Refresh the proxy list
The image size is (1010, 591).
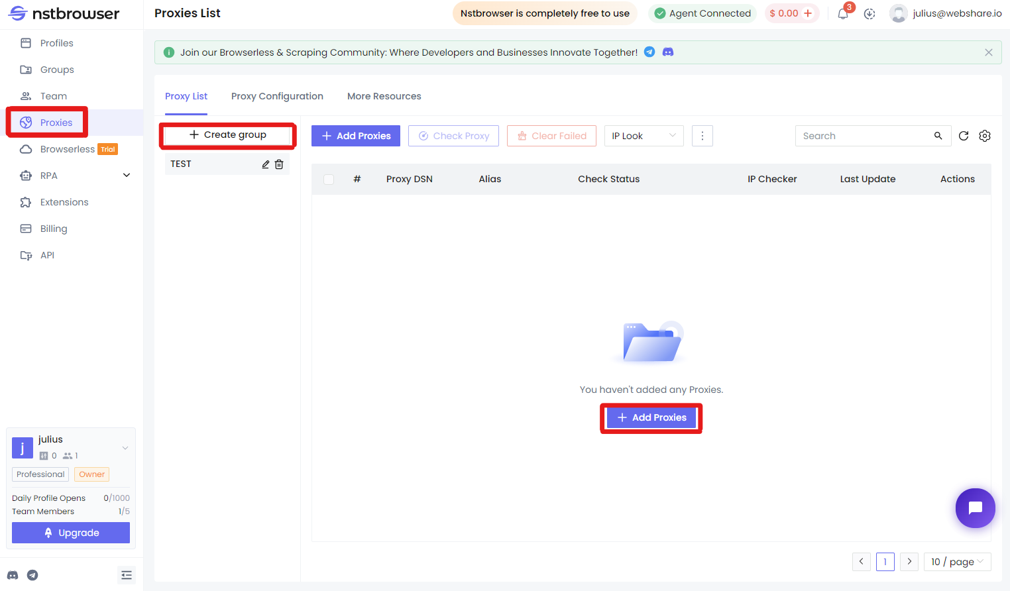point(964,136)
